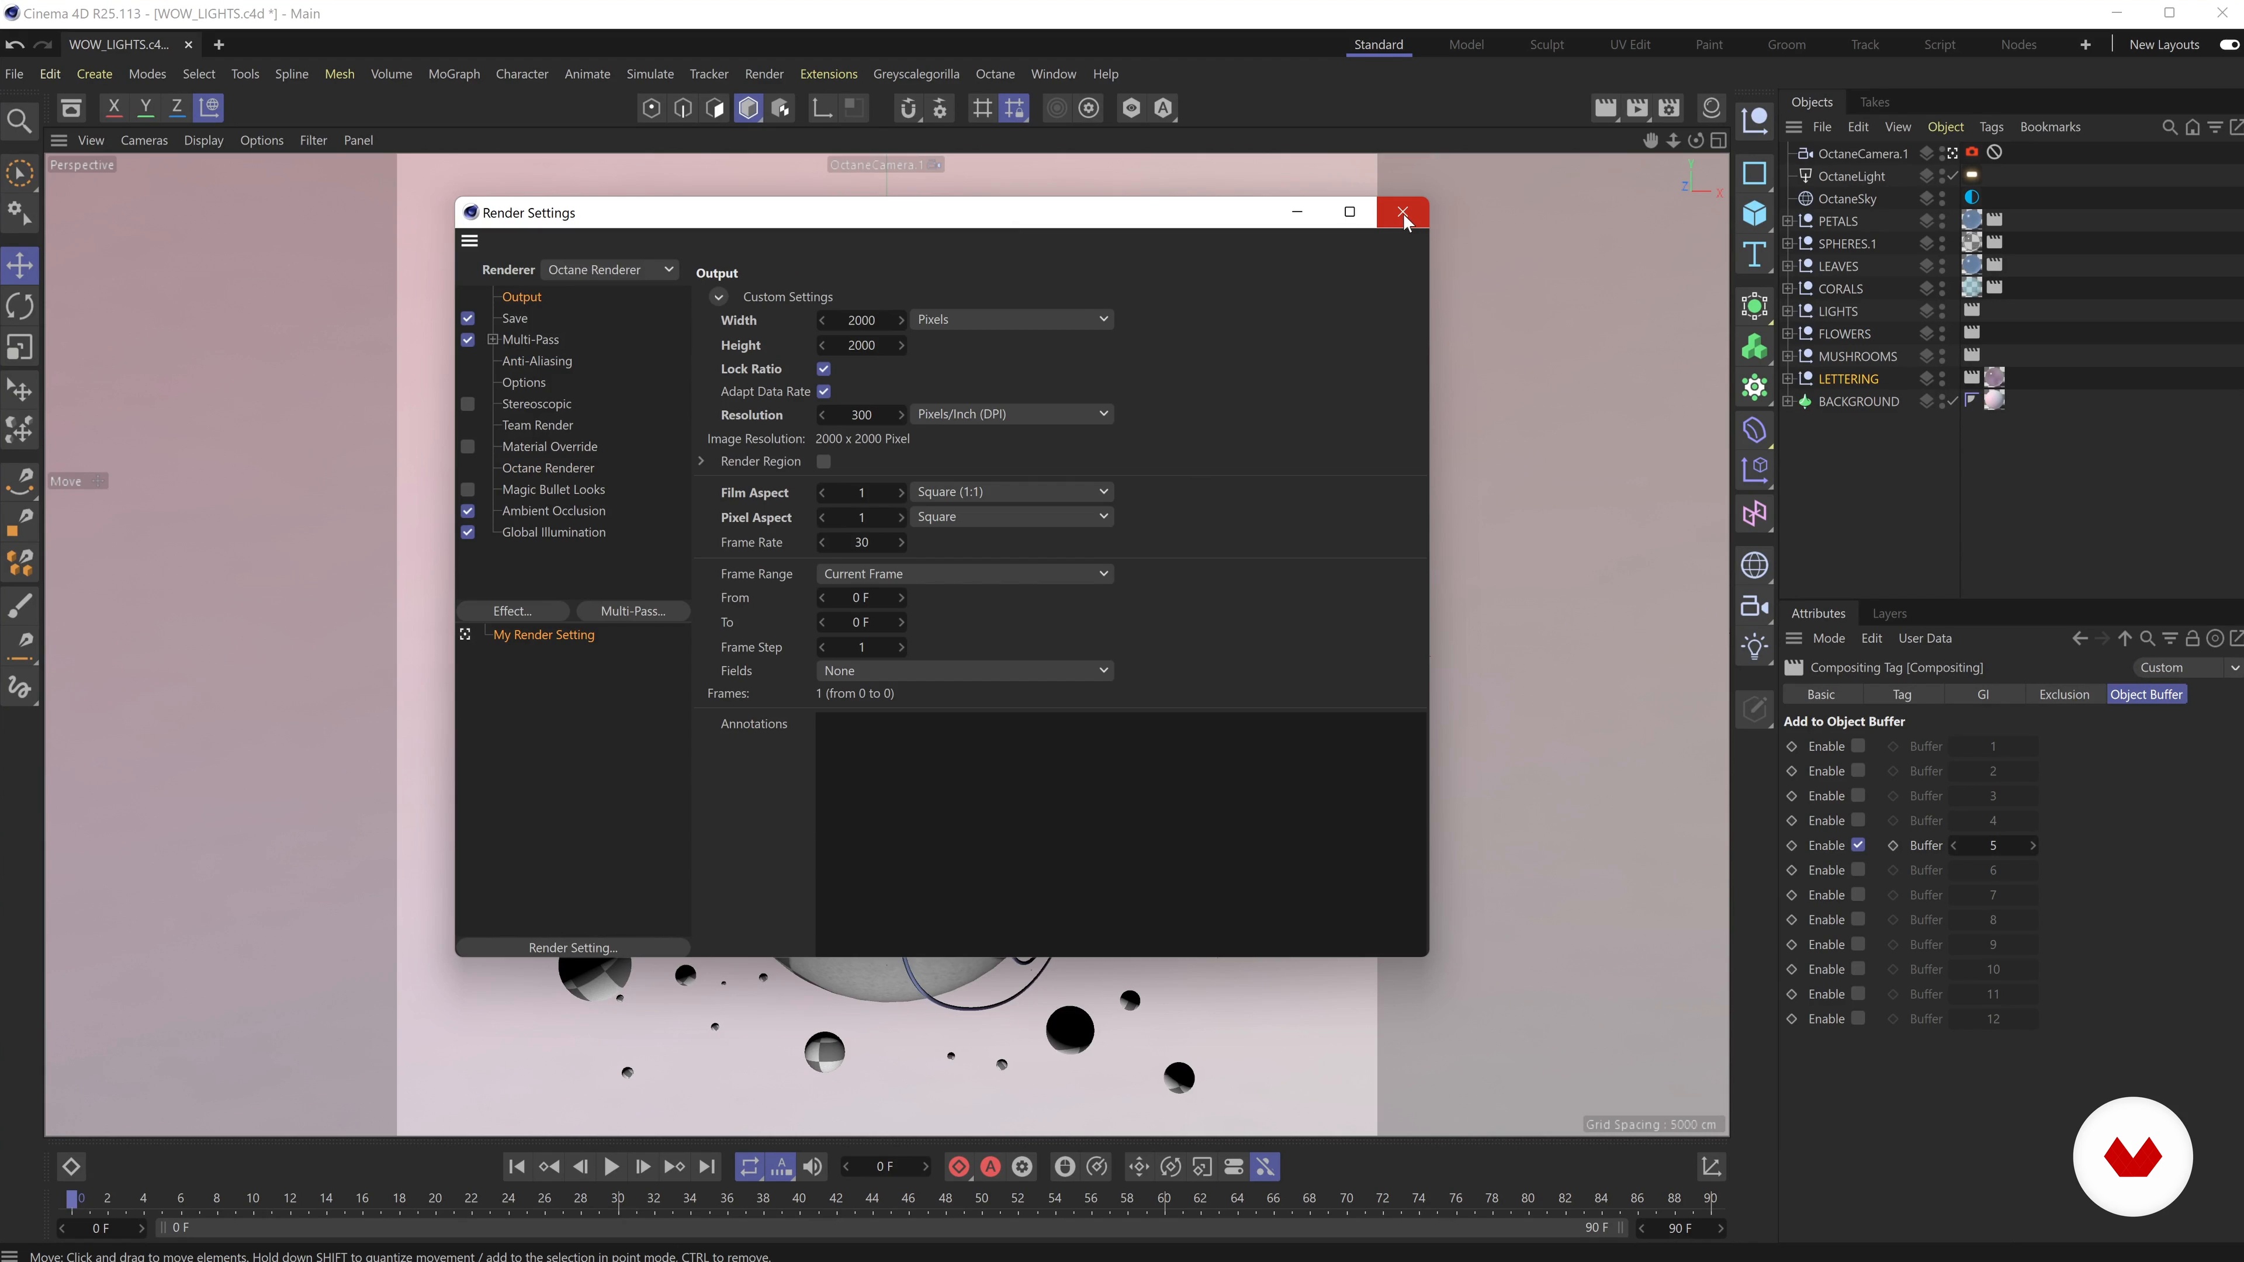Open the Width units Pixels dropdown
This screenshot has width=2244, height=1262.
1012,320
